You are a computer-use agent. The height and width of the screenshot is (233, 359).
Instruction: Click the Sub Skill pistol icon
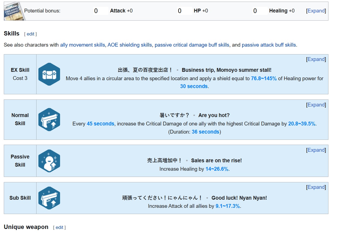[49, 198]
